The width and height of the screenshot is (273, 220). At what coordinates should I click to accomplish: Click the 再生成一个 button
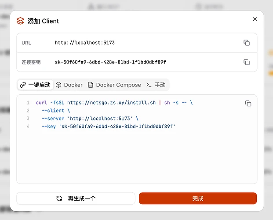76,198
